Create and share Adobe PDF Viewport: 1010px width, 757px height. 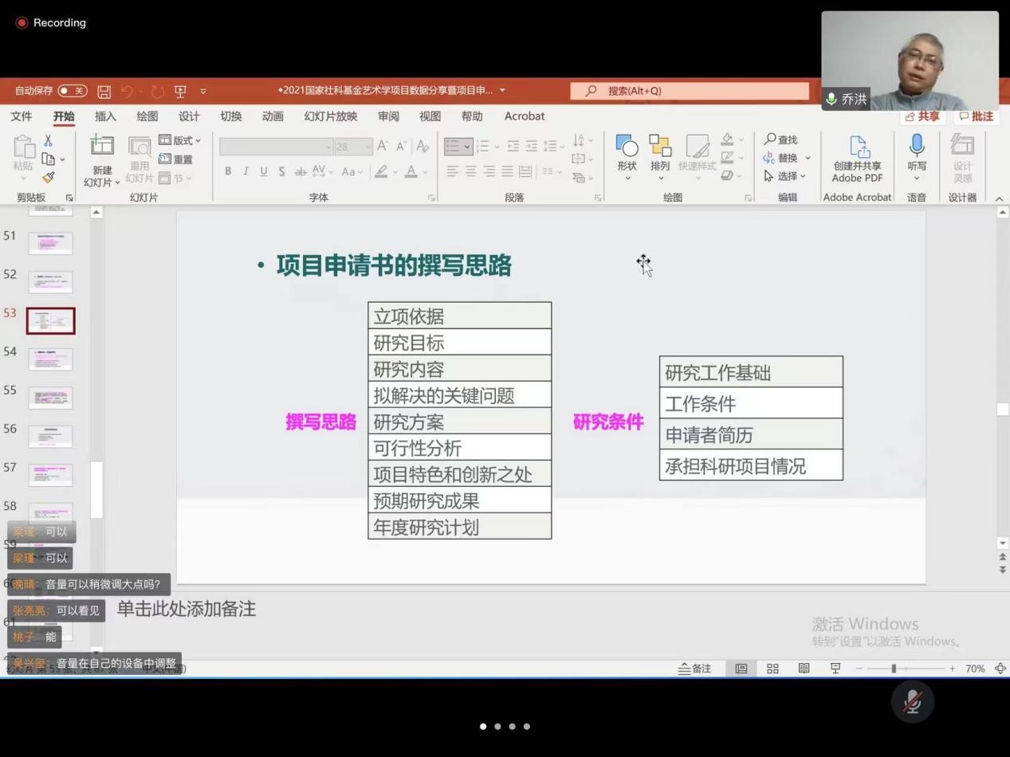pos(858,159)
